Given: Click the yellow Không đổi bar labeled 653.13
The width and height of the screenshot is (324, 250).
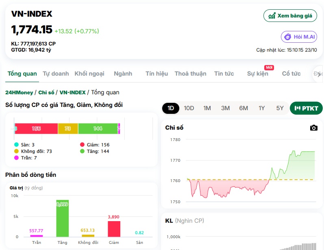Looking at the screenshot, I should point(88,236).
